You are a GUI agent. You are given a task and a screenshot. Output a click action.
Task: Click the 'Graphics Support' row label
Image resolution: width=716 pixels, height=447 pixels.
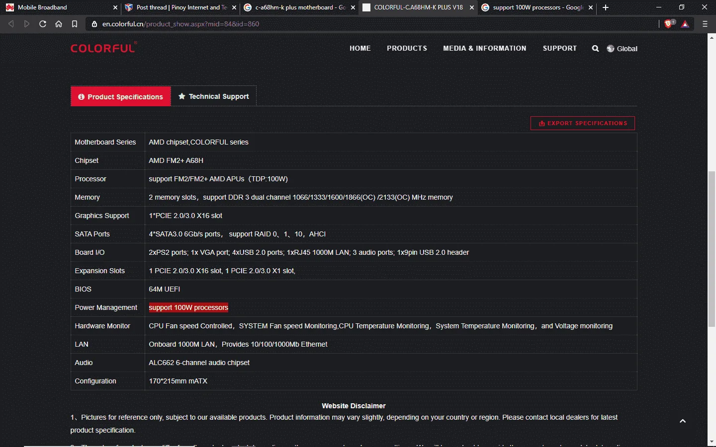tap(102, 216)
